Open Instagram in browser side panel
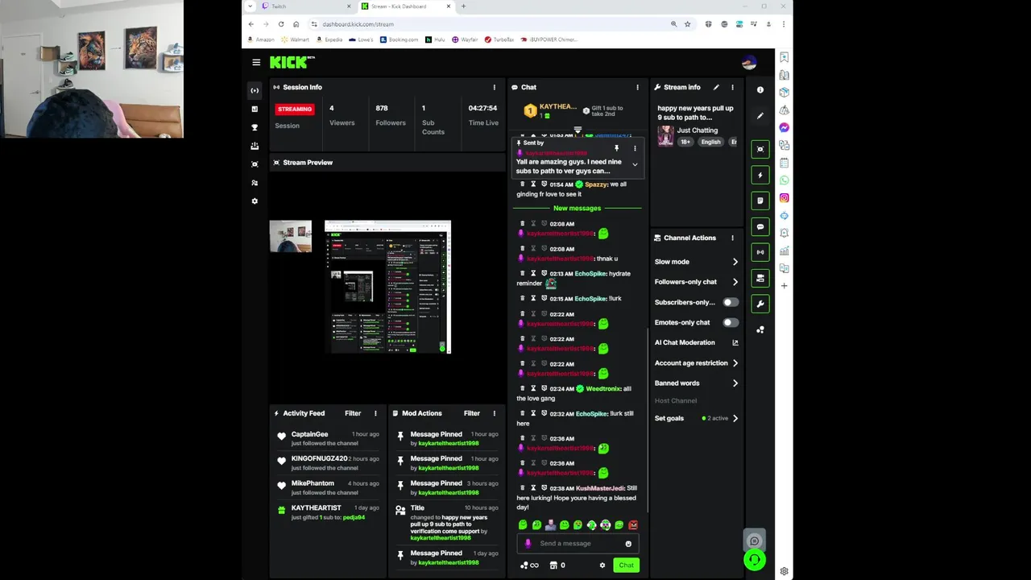1031x580 pixels. [784, 198]
